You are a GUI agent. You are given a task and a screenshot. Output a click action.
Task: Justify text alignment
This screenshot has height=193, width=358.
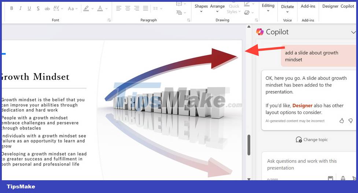pyautogui.click(x=145, y=8)
